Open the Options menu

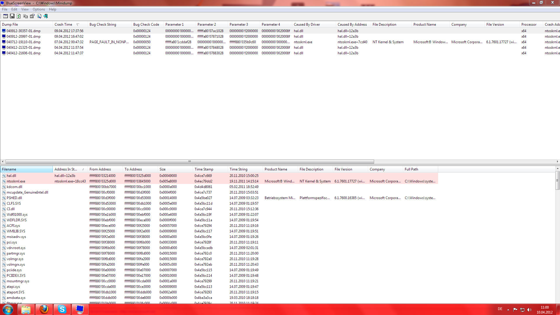(x=39, y=9)
